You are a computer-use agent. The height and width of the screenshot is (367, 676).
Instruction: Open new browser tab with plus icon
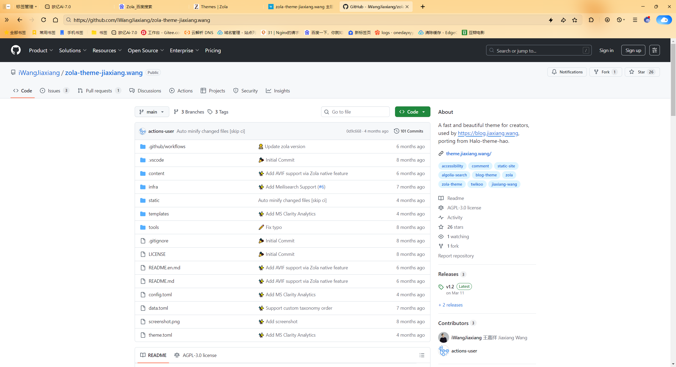click(423, 7)
